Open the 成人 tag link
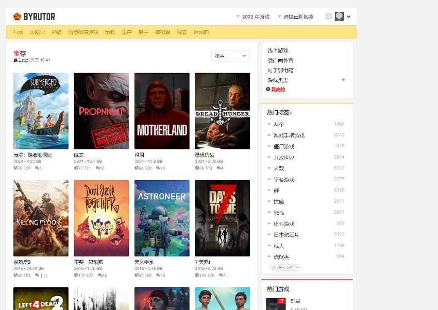Image resolution: width=438 pixels, height=310 pixels. (x=279, y=246)
